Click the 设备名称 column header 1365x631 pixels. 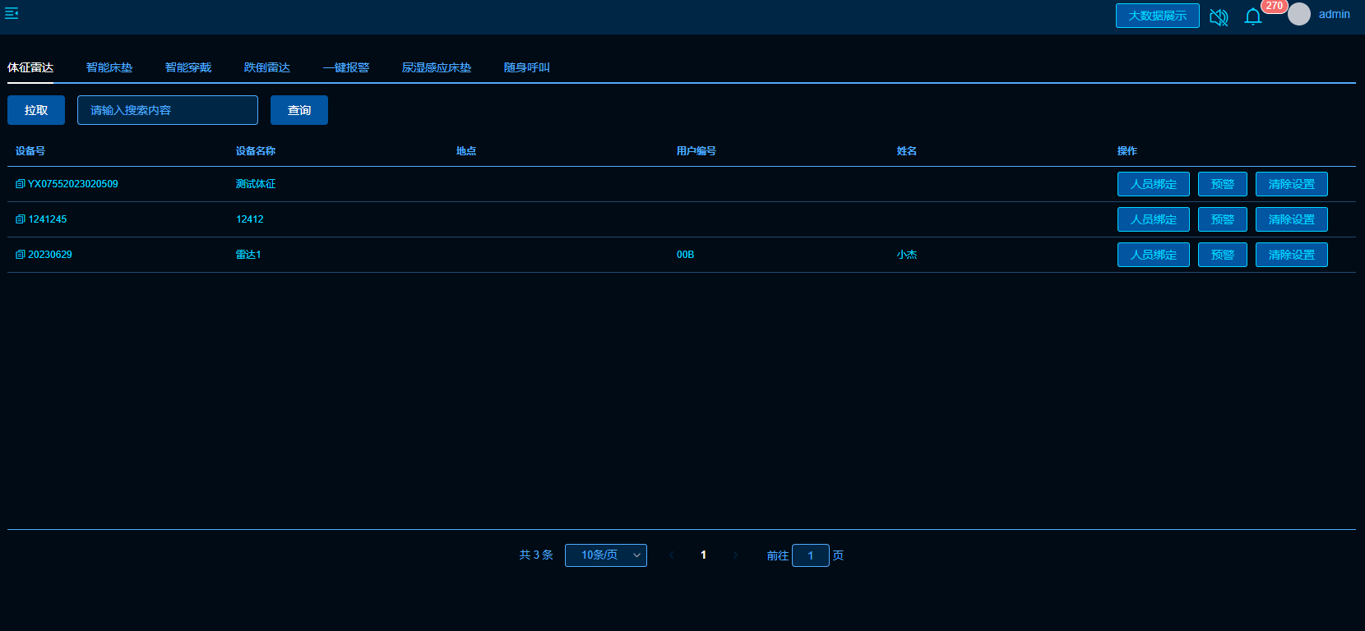[x=256, y=151]
